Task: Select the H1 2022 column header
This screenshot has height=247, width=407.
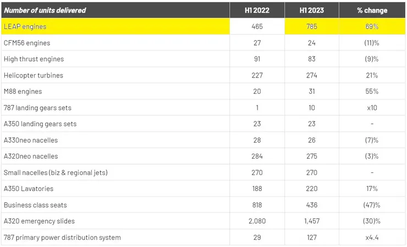Action: pos(256,10)
